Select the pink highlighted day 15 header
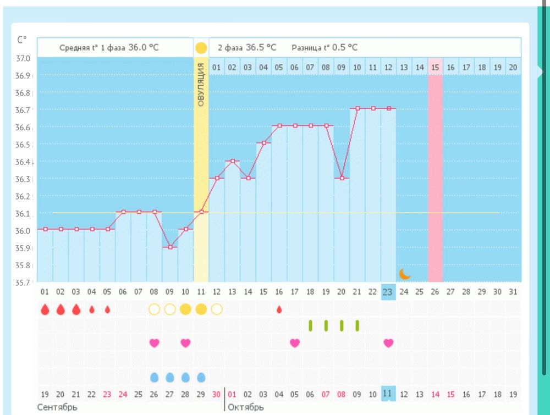This screenshot has height=415, width=550. point(435,67)
